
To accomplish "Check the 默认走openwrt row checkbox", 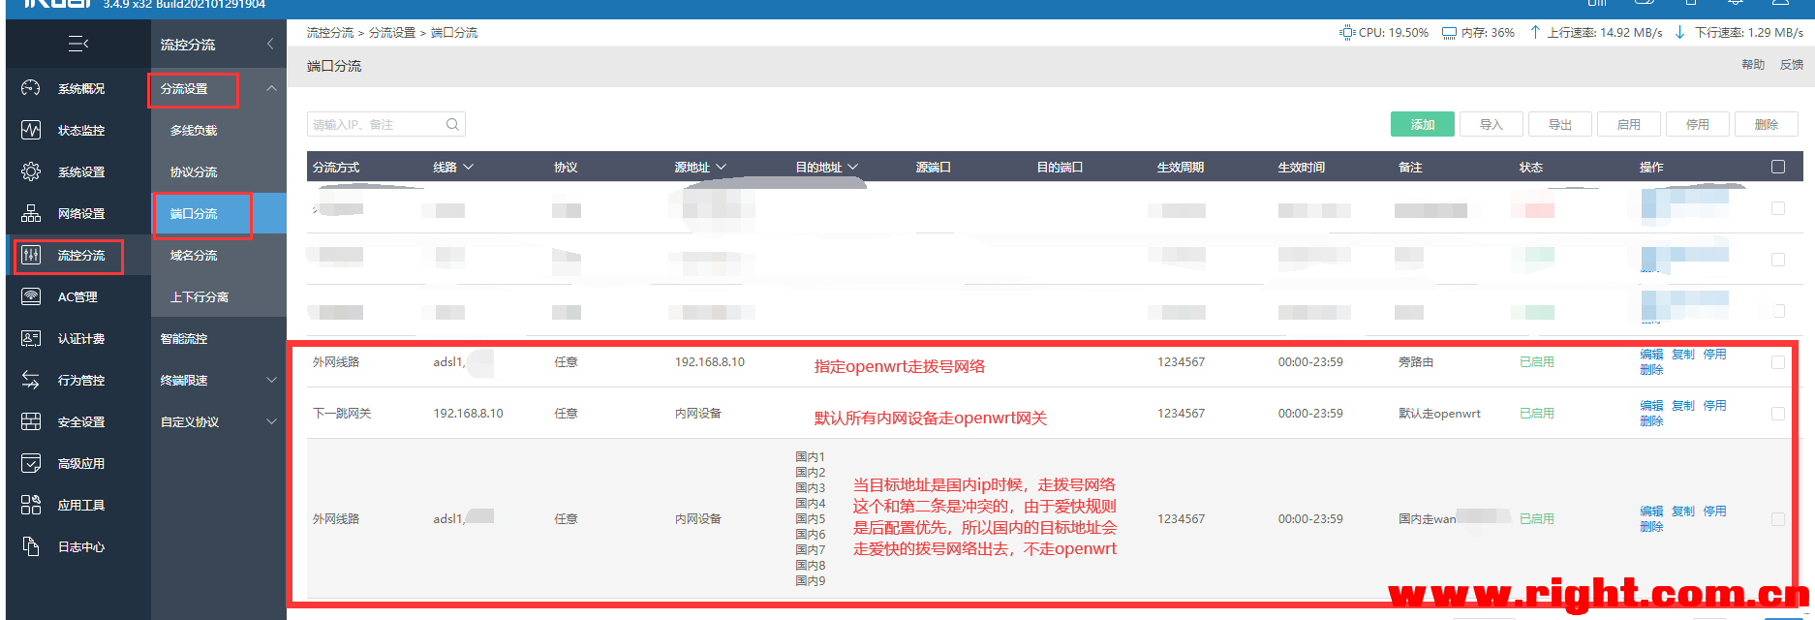I will (1777, 414).
